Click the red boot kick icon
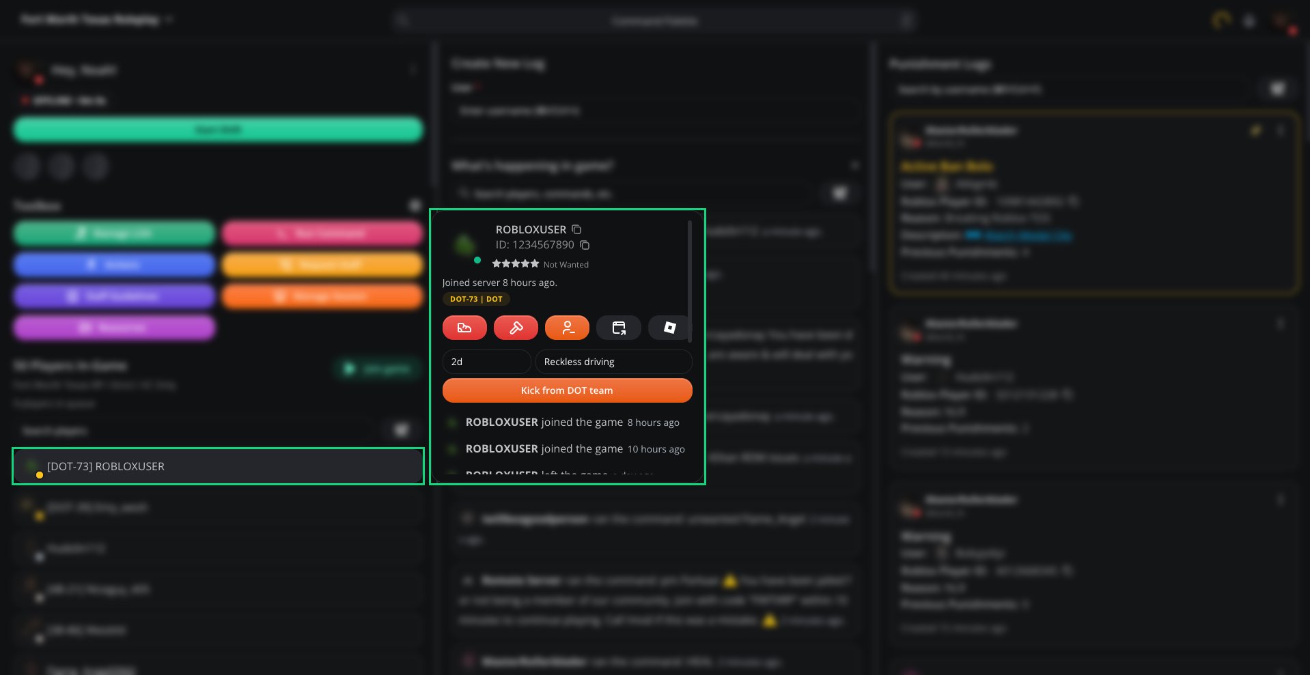Screen dimensions: 1310x675 464,328
